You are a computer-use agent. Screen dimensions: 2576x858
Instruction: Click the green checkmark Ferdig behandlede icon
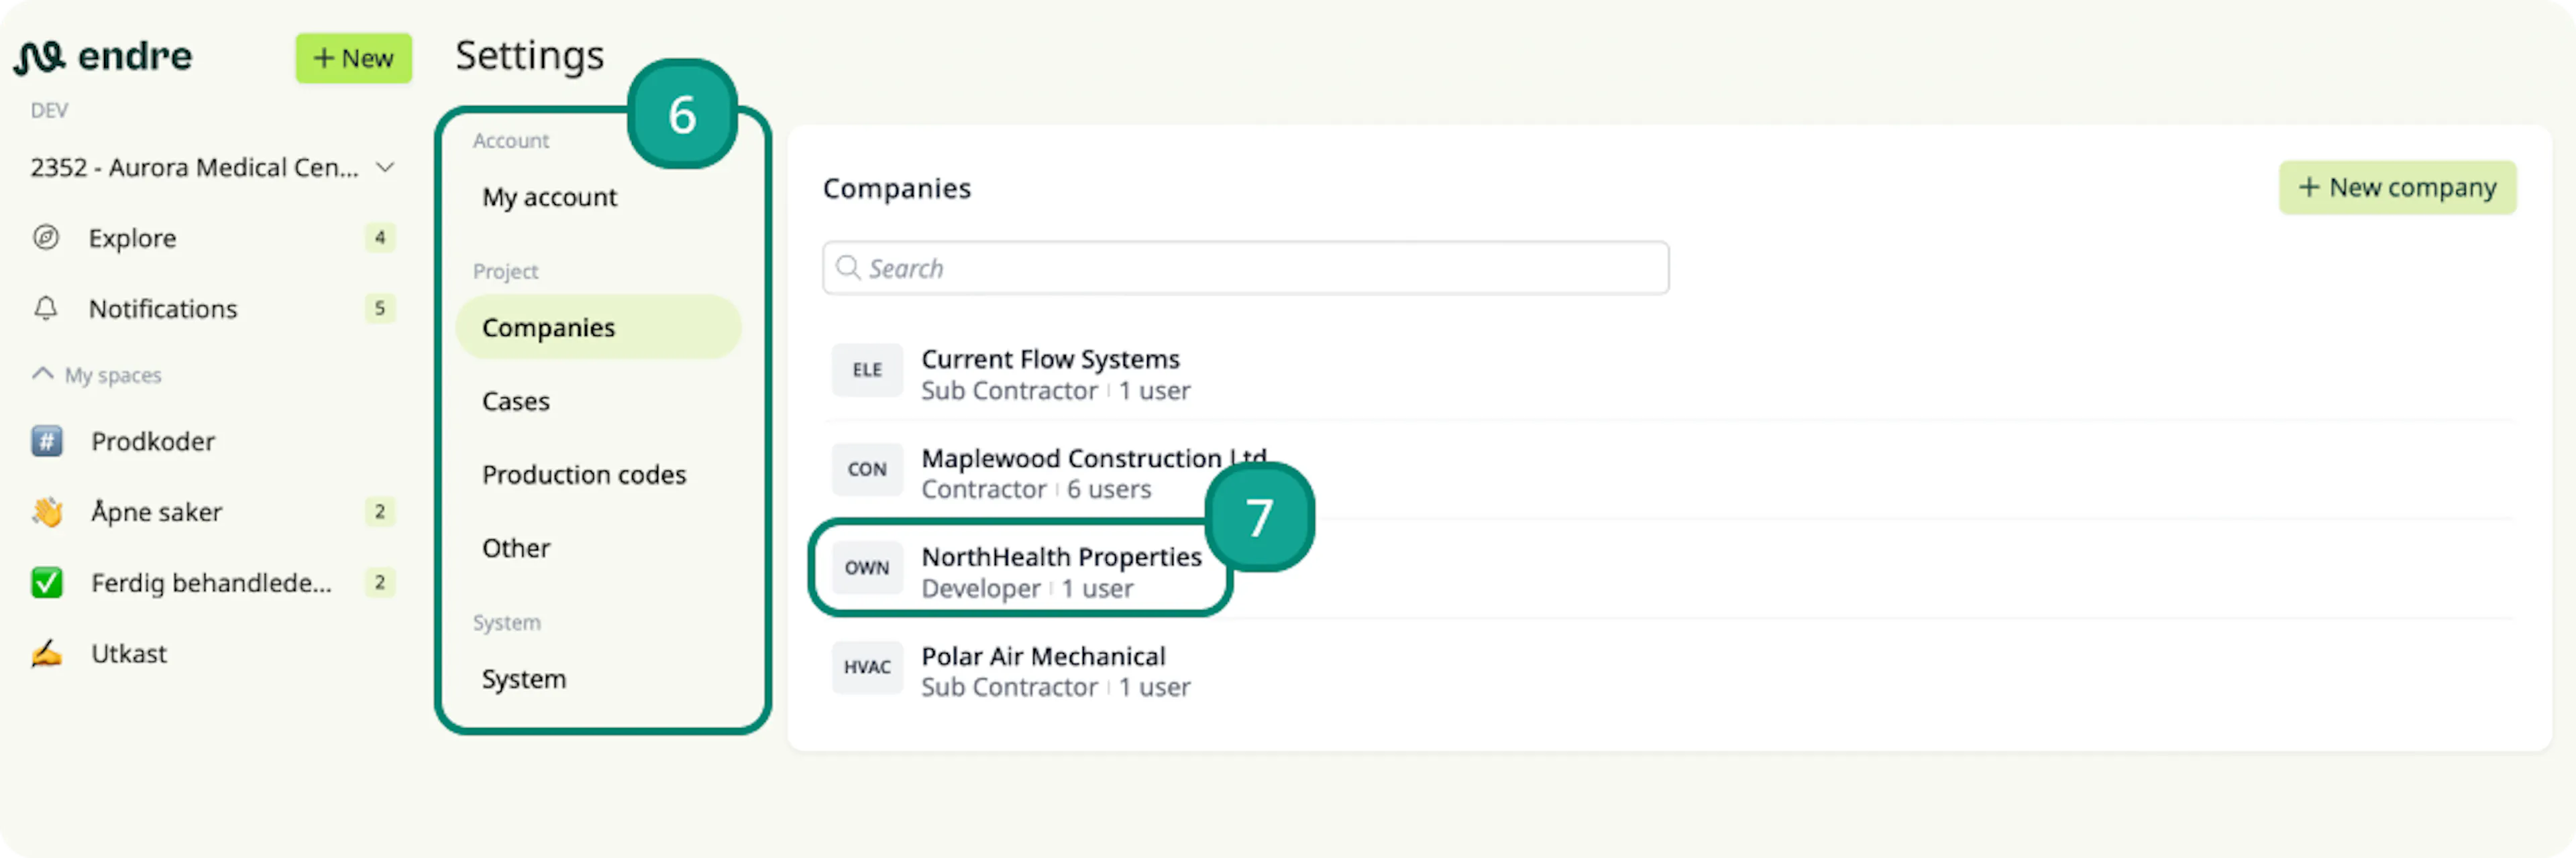(x=47, y=583)
